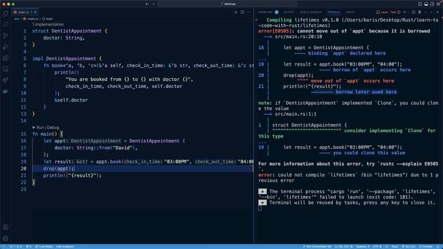443x249 pixels.
Task: Click Go Live in status bar
Action: [408, 246]
